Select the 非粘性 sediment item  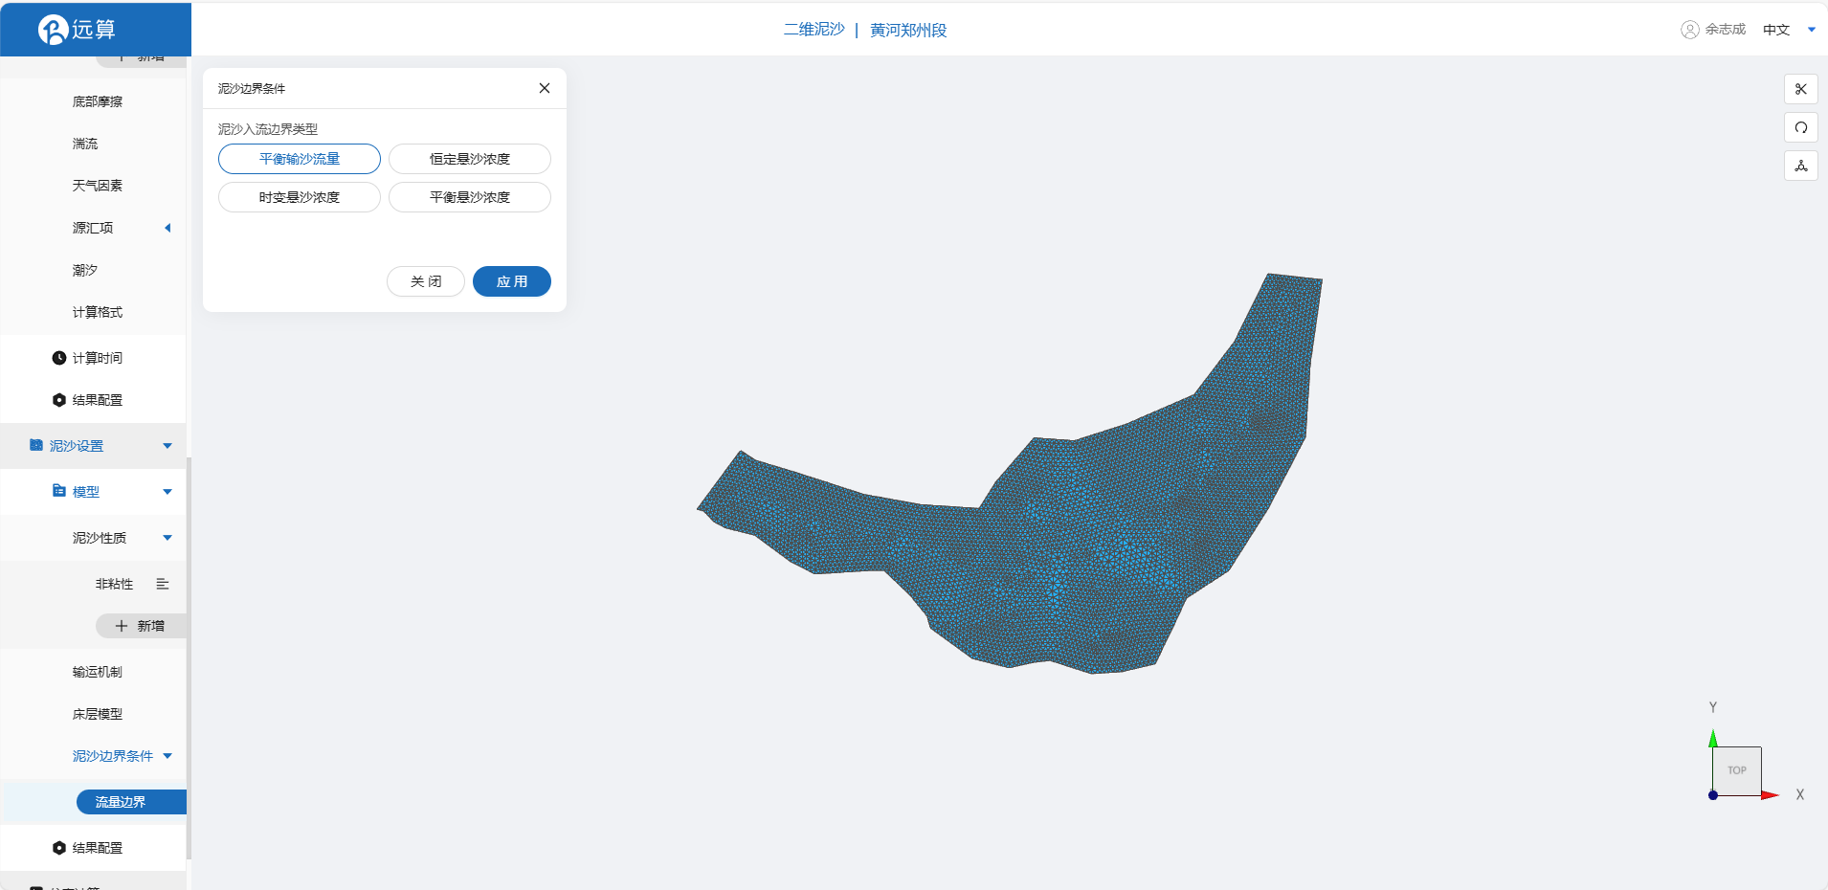click(x=114, y=584)
